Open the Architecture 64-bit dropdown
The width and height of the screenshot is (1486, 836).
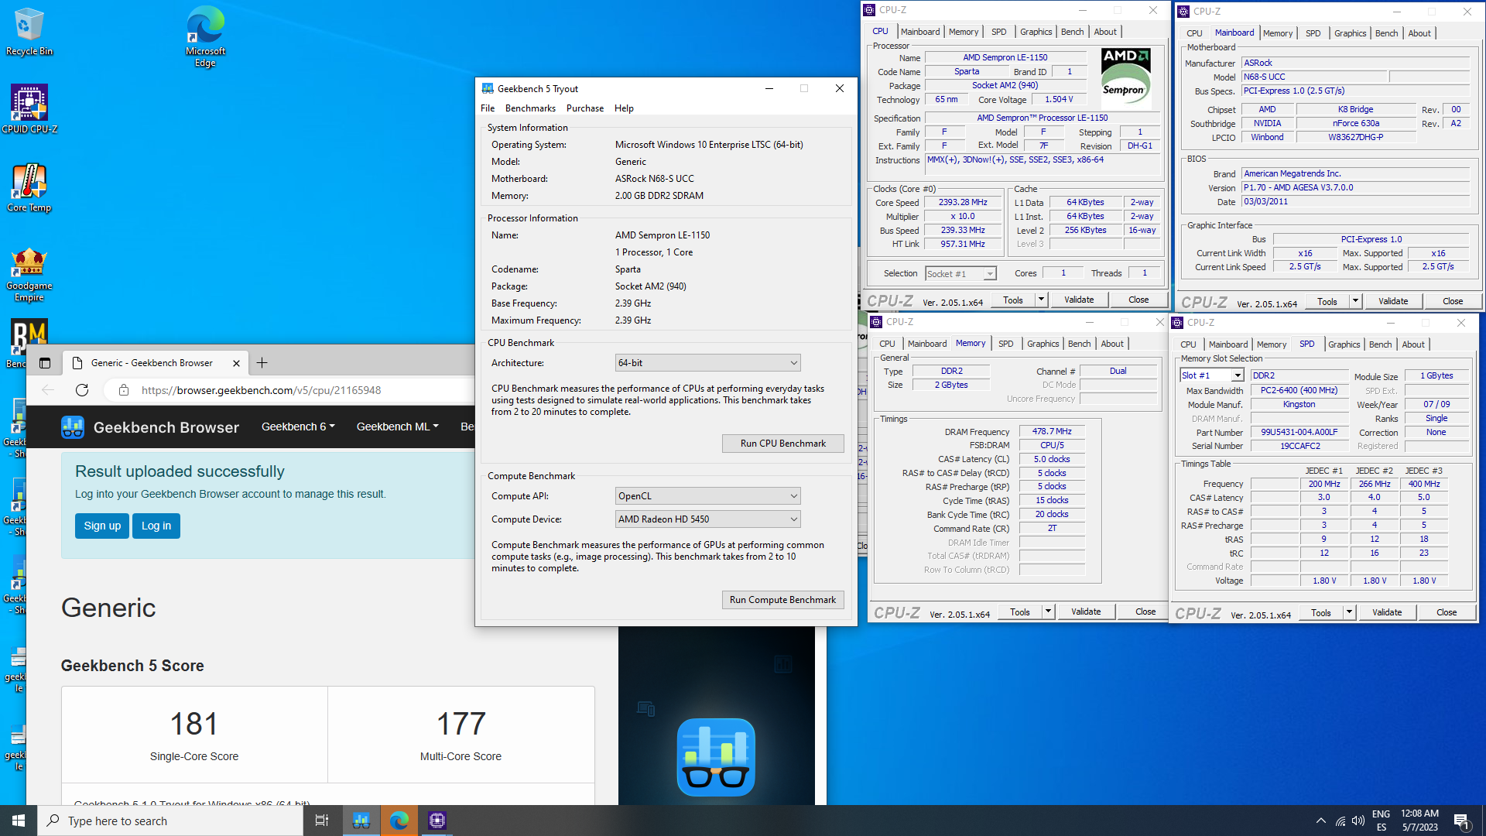click(x=707, y=363)
